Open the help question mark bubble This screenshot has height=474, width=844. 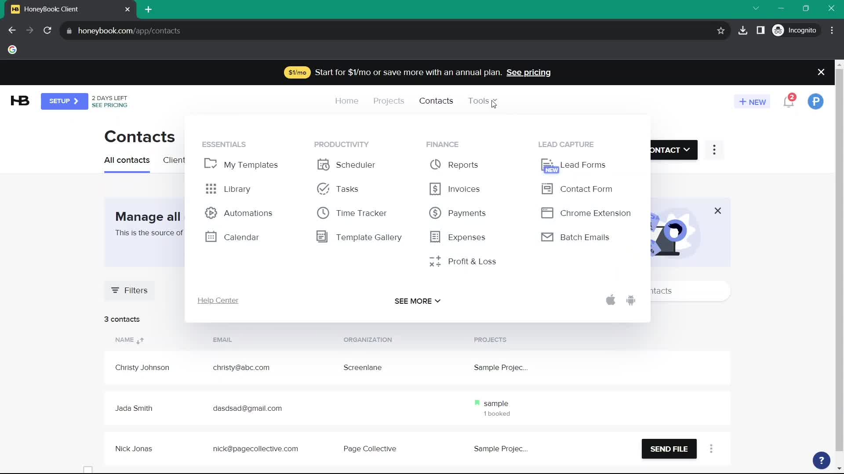tap(821, 460)
